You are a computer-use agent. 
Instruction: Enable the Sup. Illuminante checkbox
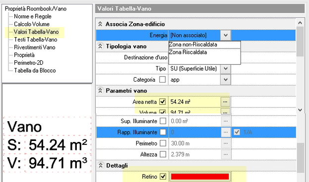[163, 121]
